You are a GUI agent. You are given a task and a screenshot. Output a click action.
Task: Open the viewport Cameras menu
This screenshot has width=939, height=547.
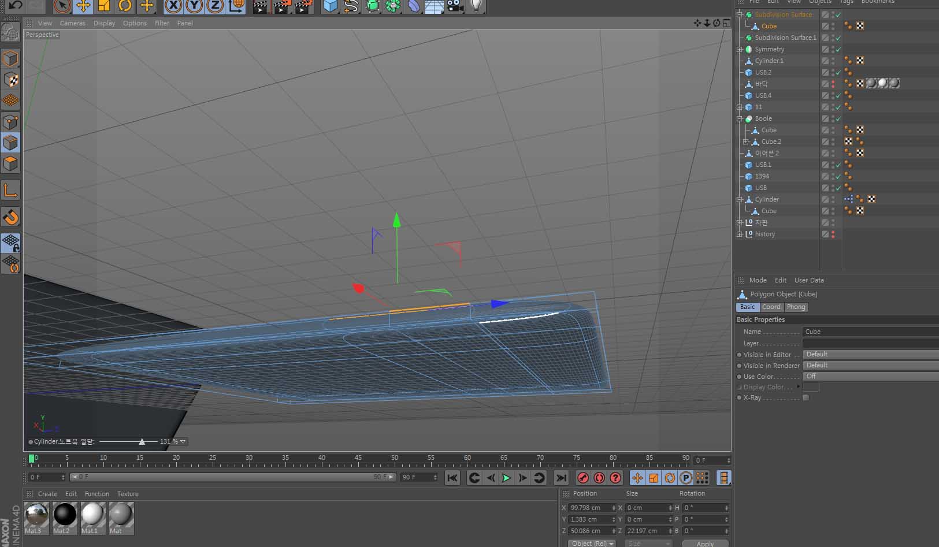pos(73,23)
